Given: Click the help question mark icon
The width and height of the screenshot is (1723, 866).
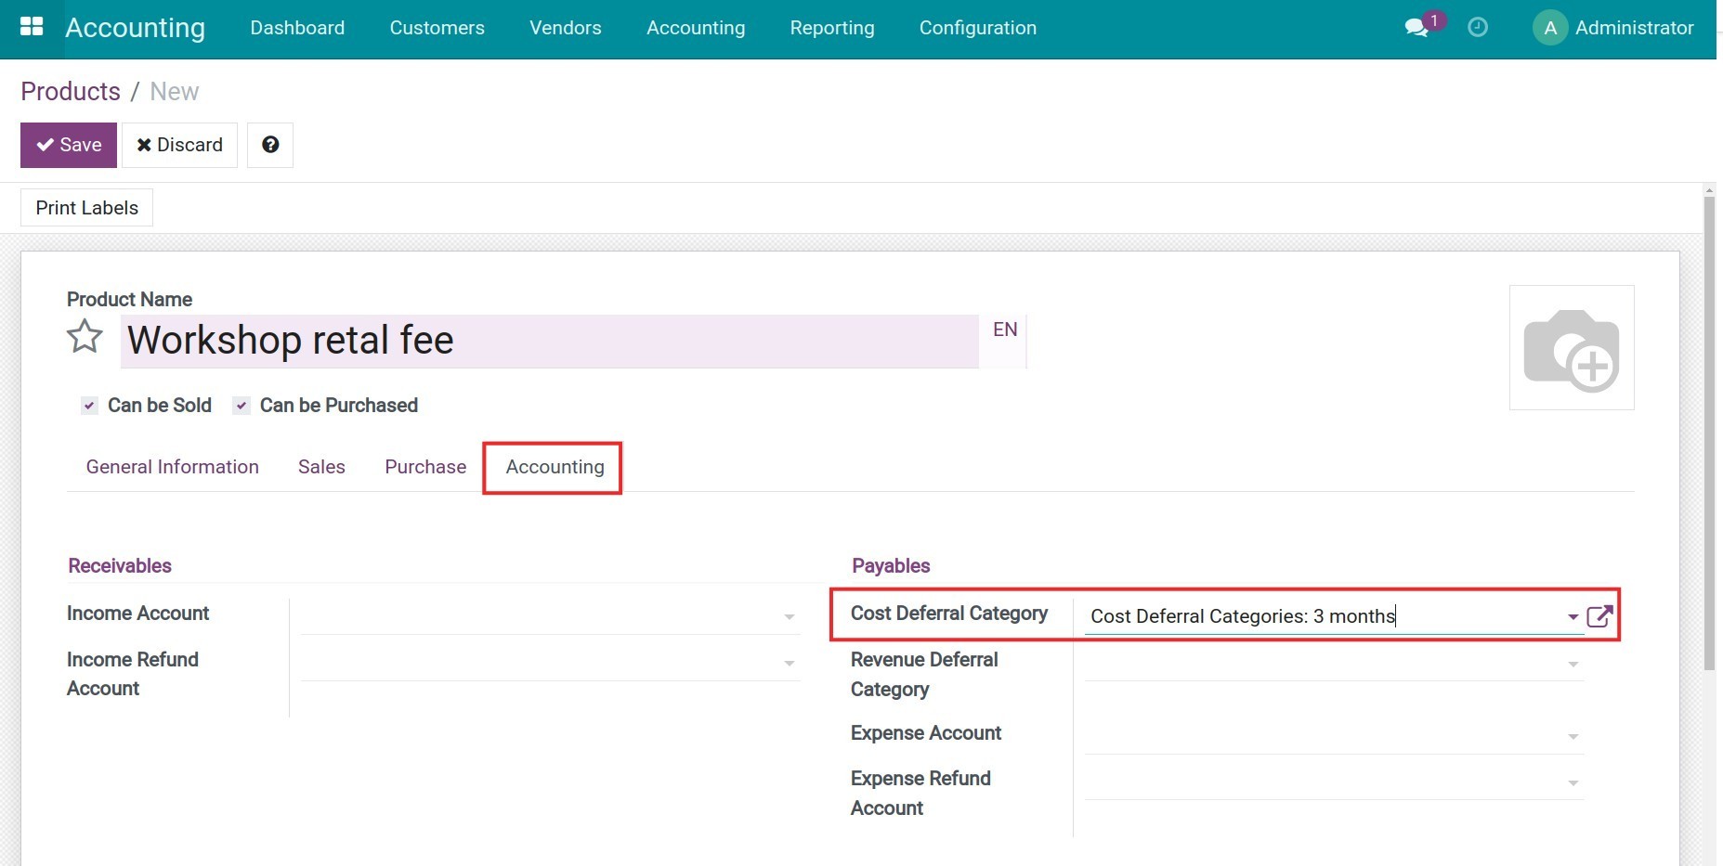Looking at the screenshot, I should coord(270,145).
